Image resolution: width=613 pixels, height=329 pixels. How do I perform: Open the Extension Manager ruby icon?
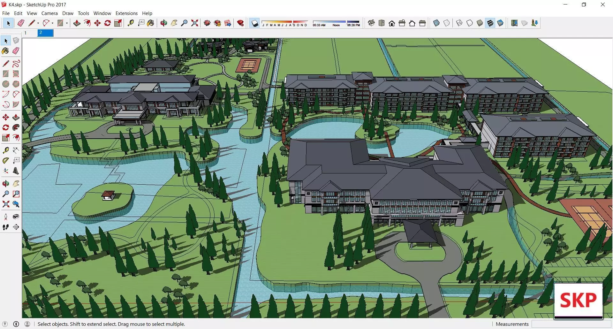point(240,23)
